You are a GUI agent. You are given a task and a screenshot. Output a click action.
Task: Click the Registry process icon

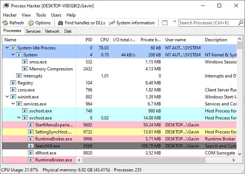coord(13,83)
